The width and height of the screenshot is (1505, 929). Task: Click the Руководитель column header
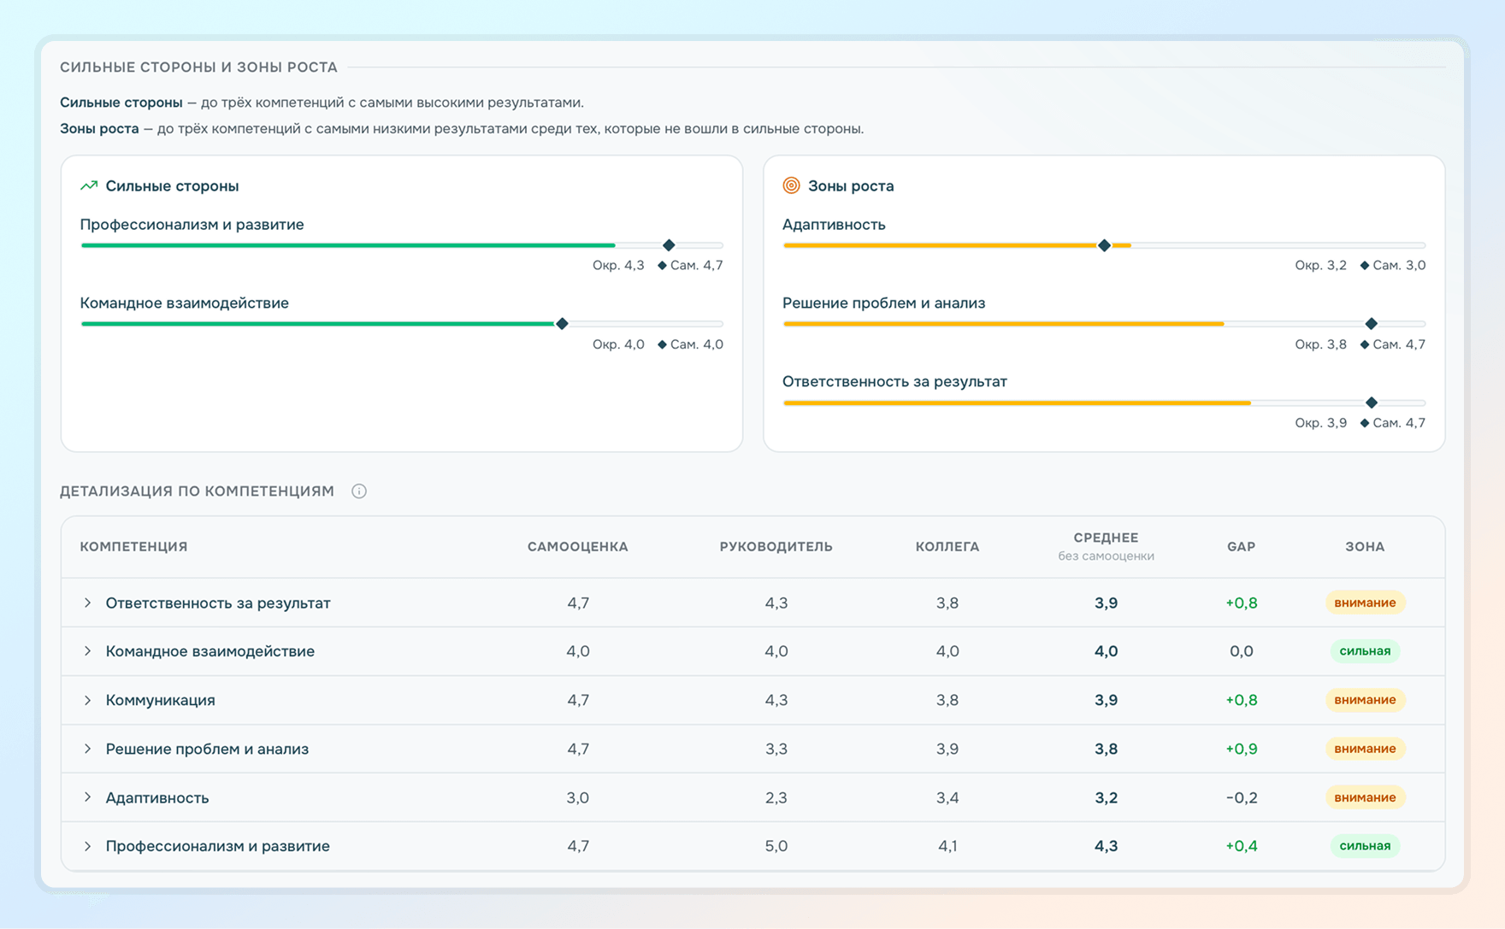pyautogui.click(x=776, y=546)
